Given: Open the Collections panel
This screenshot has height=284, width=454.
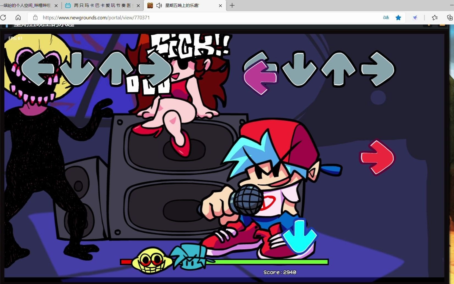Looking at the screenshot, I should (x=450, y=18).
